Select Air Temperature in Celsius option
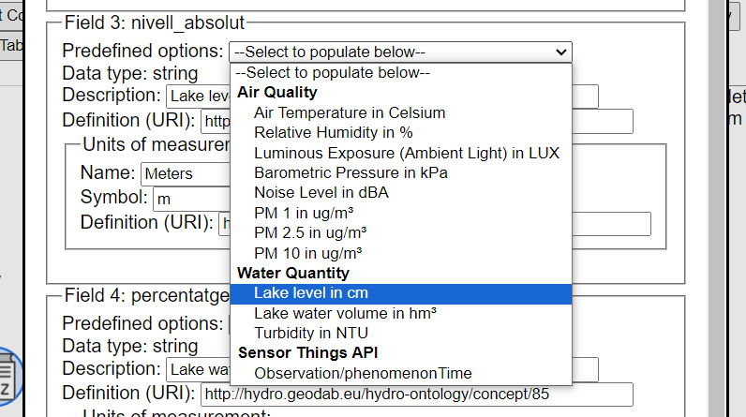The height and width of the screenshot is (417, 746). [400, 112]
